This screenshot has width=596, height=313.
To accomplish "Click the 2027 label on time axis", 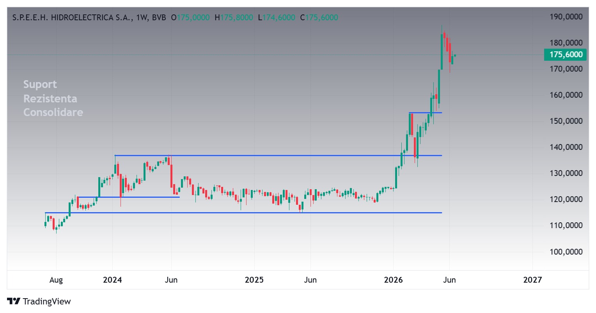I will [532, 280].
